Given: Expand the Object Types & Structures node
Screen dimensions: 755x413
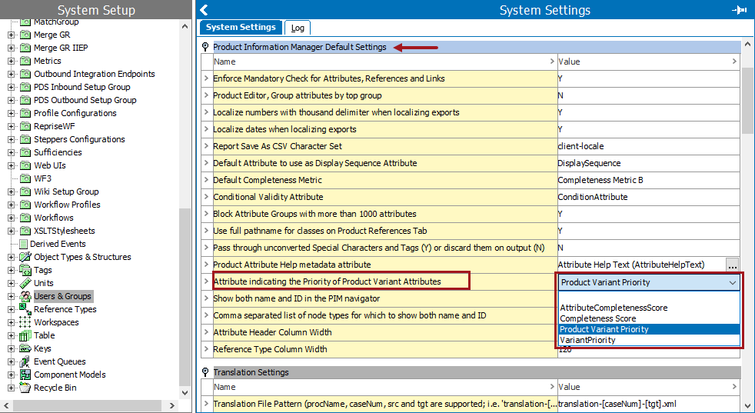Looking at the screenshot, I should (x=11, y=257).
